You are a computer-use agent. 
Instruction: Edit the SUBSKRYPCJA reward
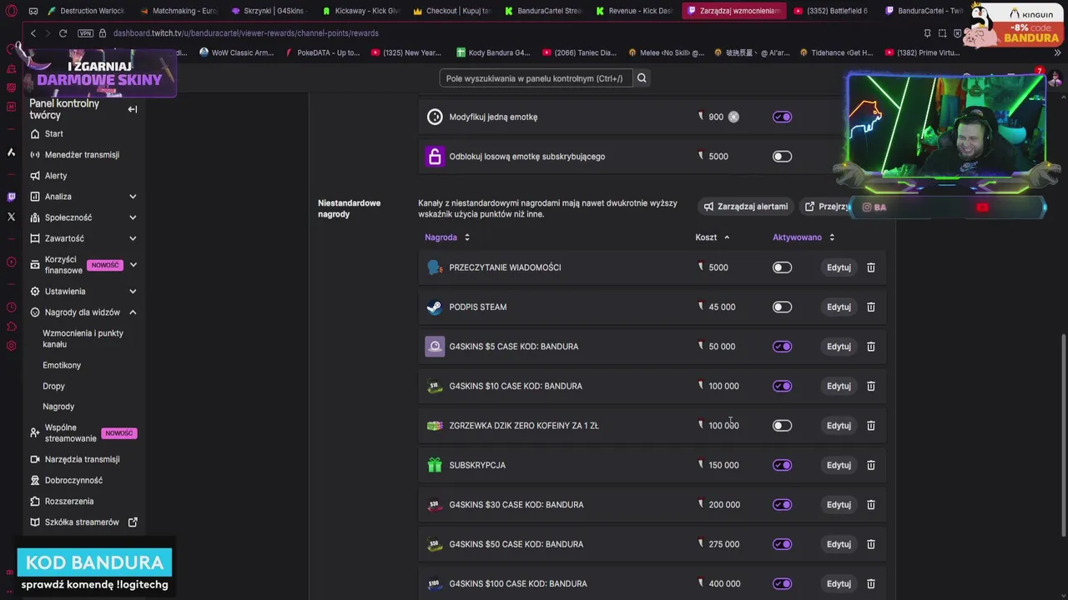(839, 465)
